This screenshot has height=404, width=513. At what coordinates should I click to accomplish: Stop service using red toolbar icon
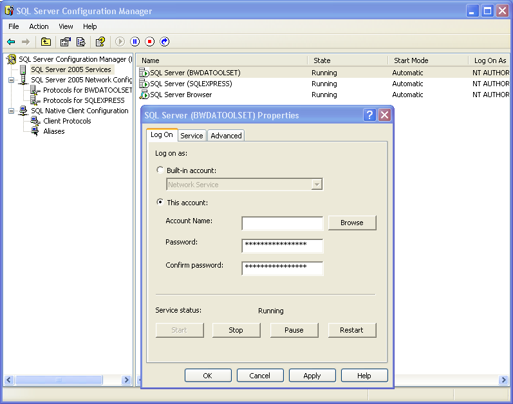coord(149,42)
